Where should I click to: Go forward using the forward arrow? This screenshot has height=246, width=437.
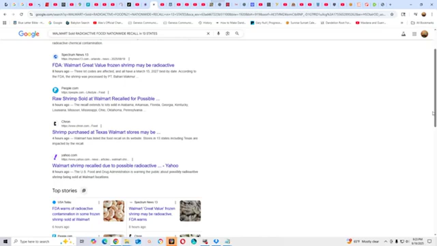(13, 14)
